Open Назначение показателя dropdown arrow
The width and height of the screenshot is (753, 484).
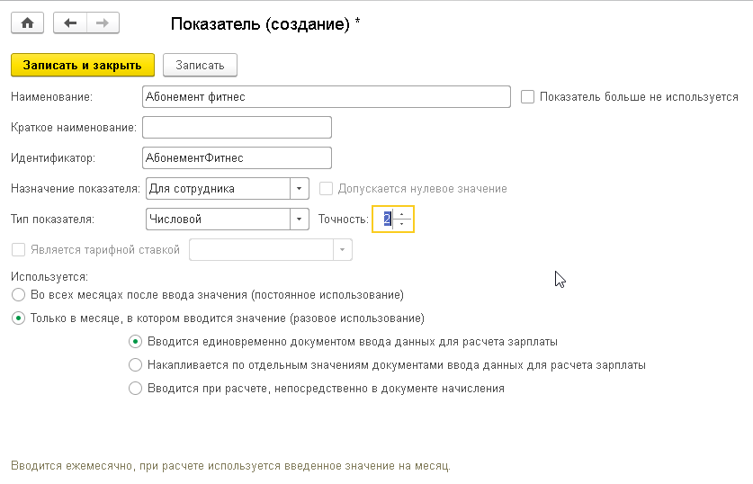click(x=300, y=189)
